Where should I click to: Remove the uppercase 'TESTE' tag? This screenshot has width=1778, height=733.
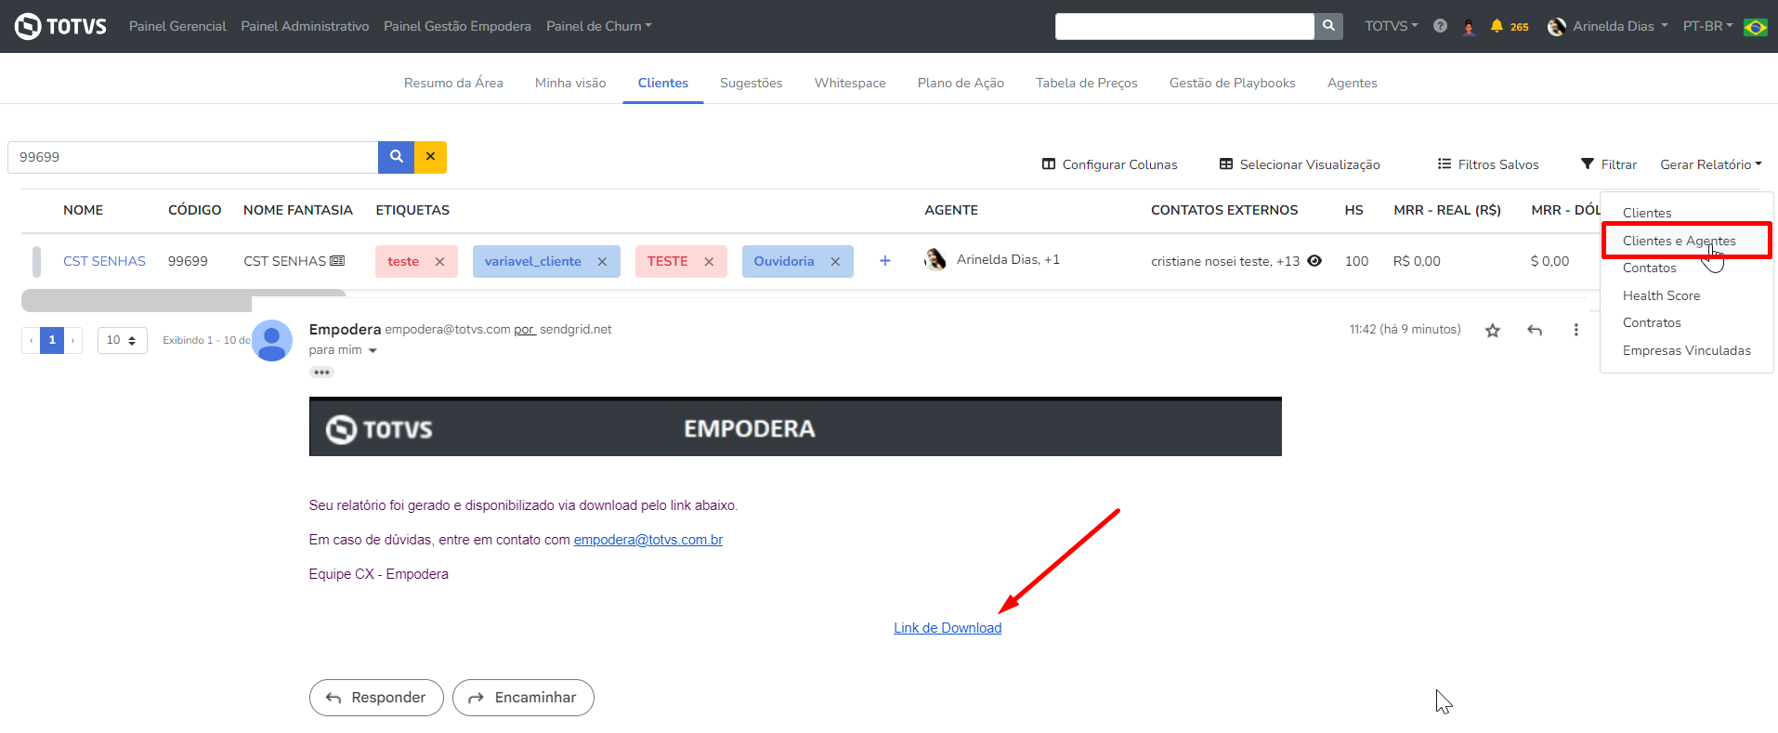tap(709, 262)
